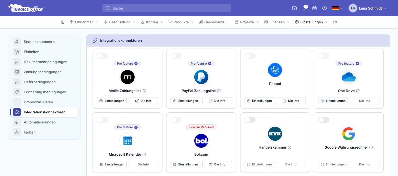Click the InvoiceOffice logo
The width and height of the screenshot is (398, 176).
pos(26,8)
